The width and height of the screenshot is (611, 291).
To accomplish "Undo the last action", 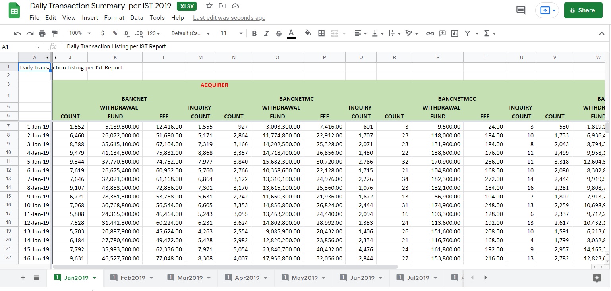I will tap(17, 33).
